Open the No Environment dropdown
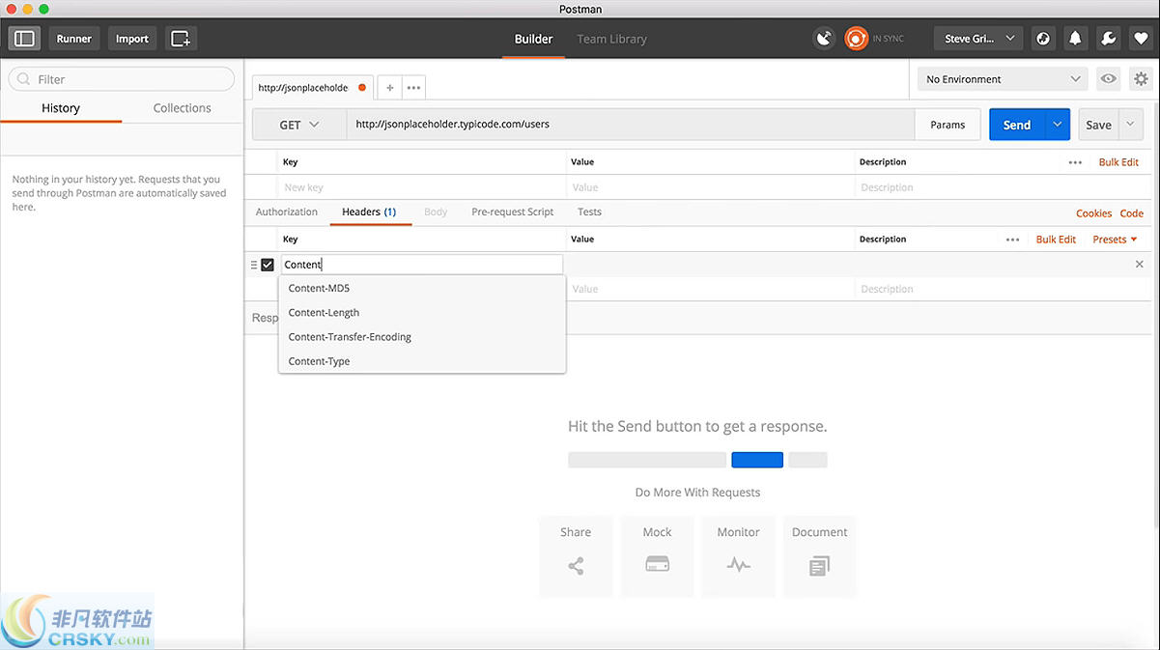This screenshot has height=650, width=1160. 1003,79
